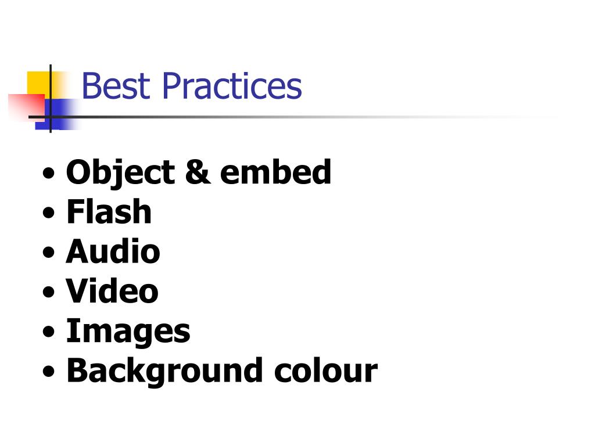Viewport: 595px width, 446px height.
Task: Click bullet dot before Audio
Action: coord(49,252)
